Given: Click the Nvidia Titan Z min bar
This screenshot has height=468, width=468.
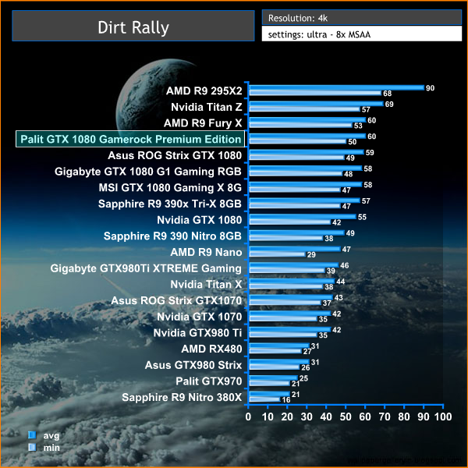Looking at the screenshot, I should [x=305, y=109].
